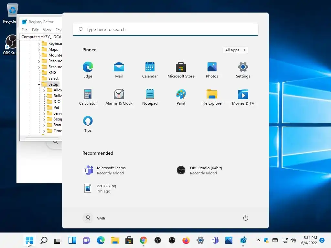Launch the Mail app
Screen dimensions: 331x248
(119, 70)
